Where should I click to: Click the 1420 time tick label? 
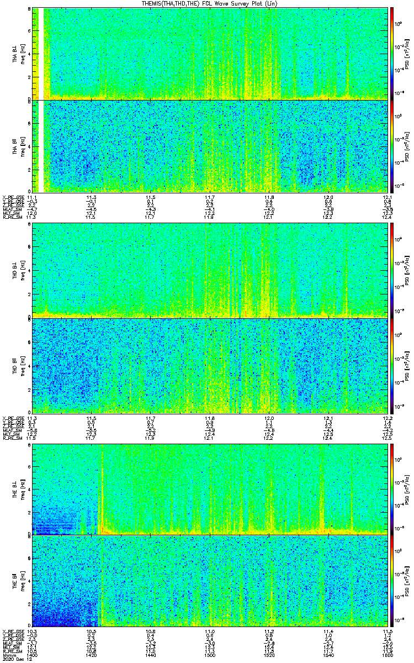(92, 655)
